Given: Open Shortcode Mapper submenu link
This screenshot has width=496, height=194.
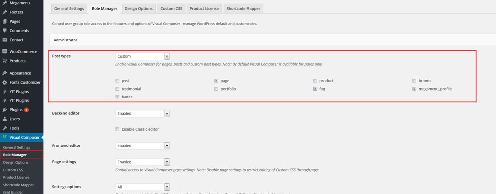Looking at the screenshot, I should pyautogui.click(x=18, y=185).
